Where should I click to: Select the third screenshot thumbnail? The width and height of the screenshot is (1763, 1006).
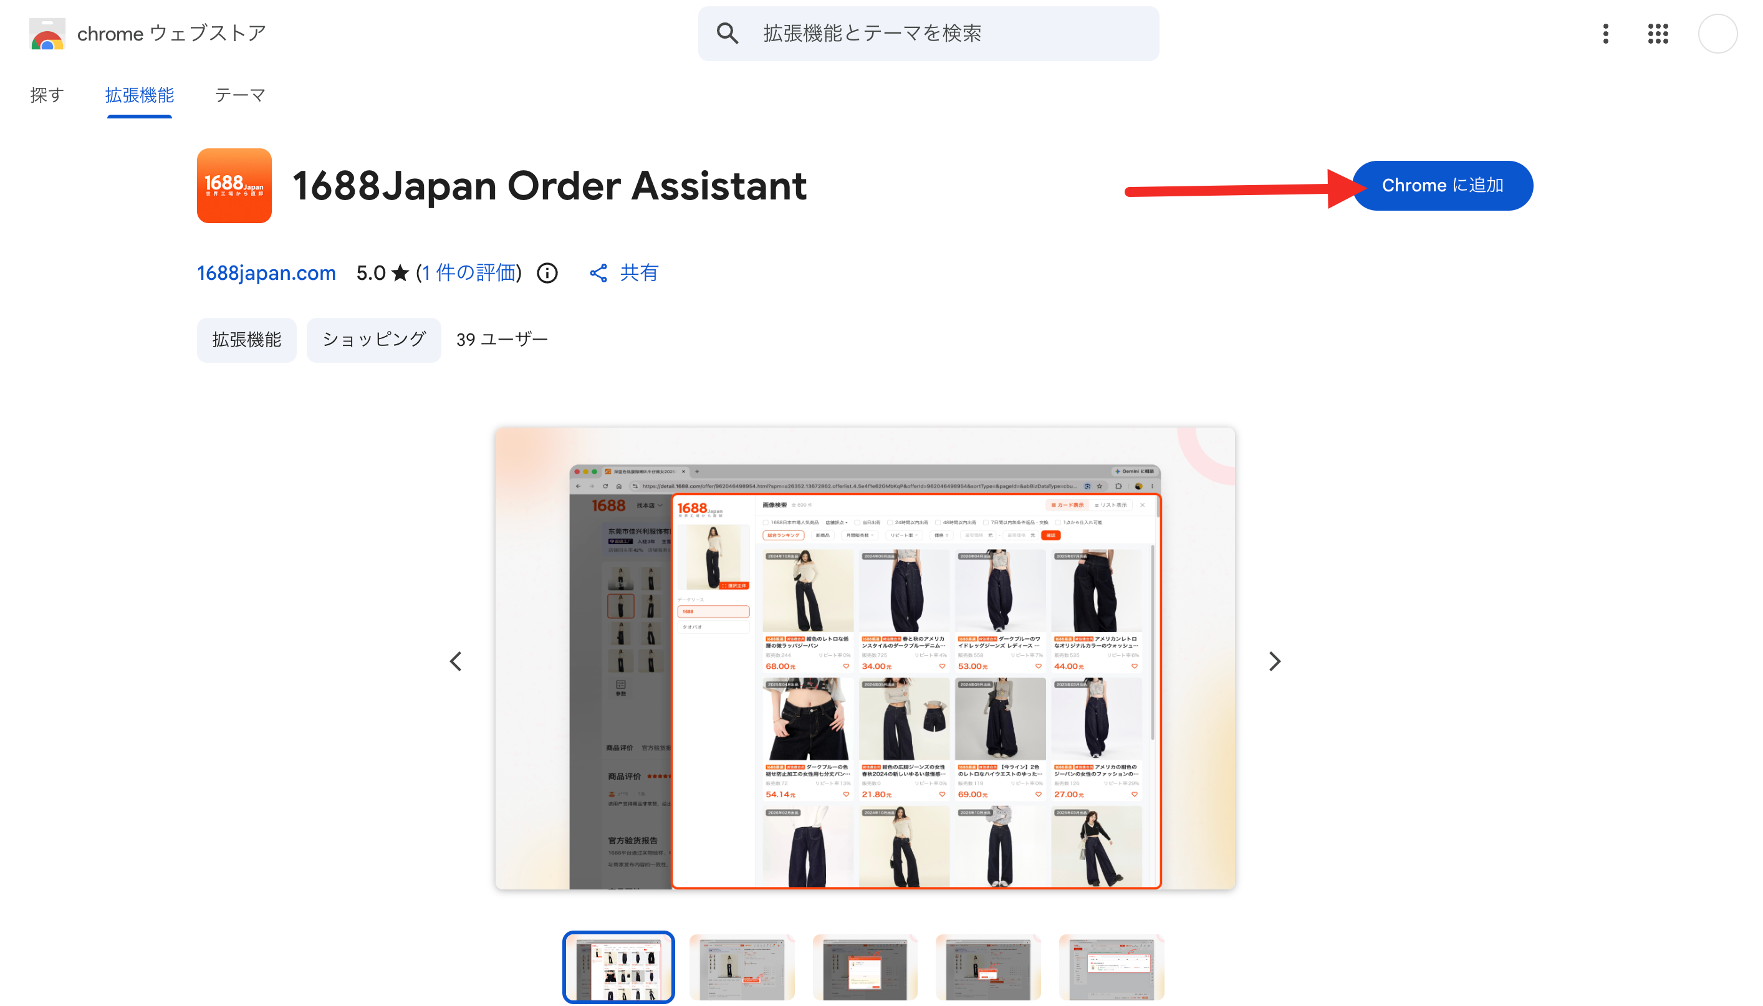pos(865,967)
